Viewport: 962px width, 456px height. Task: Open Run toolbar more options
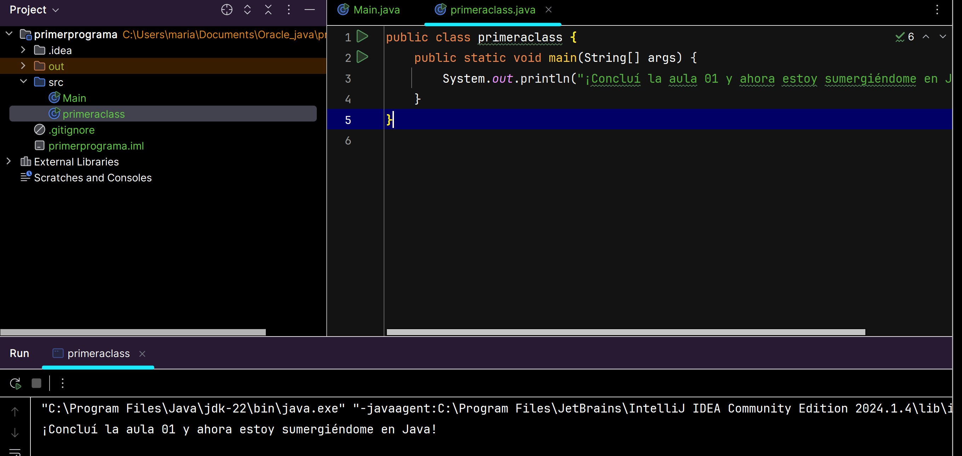coord(63,383)
